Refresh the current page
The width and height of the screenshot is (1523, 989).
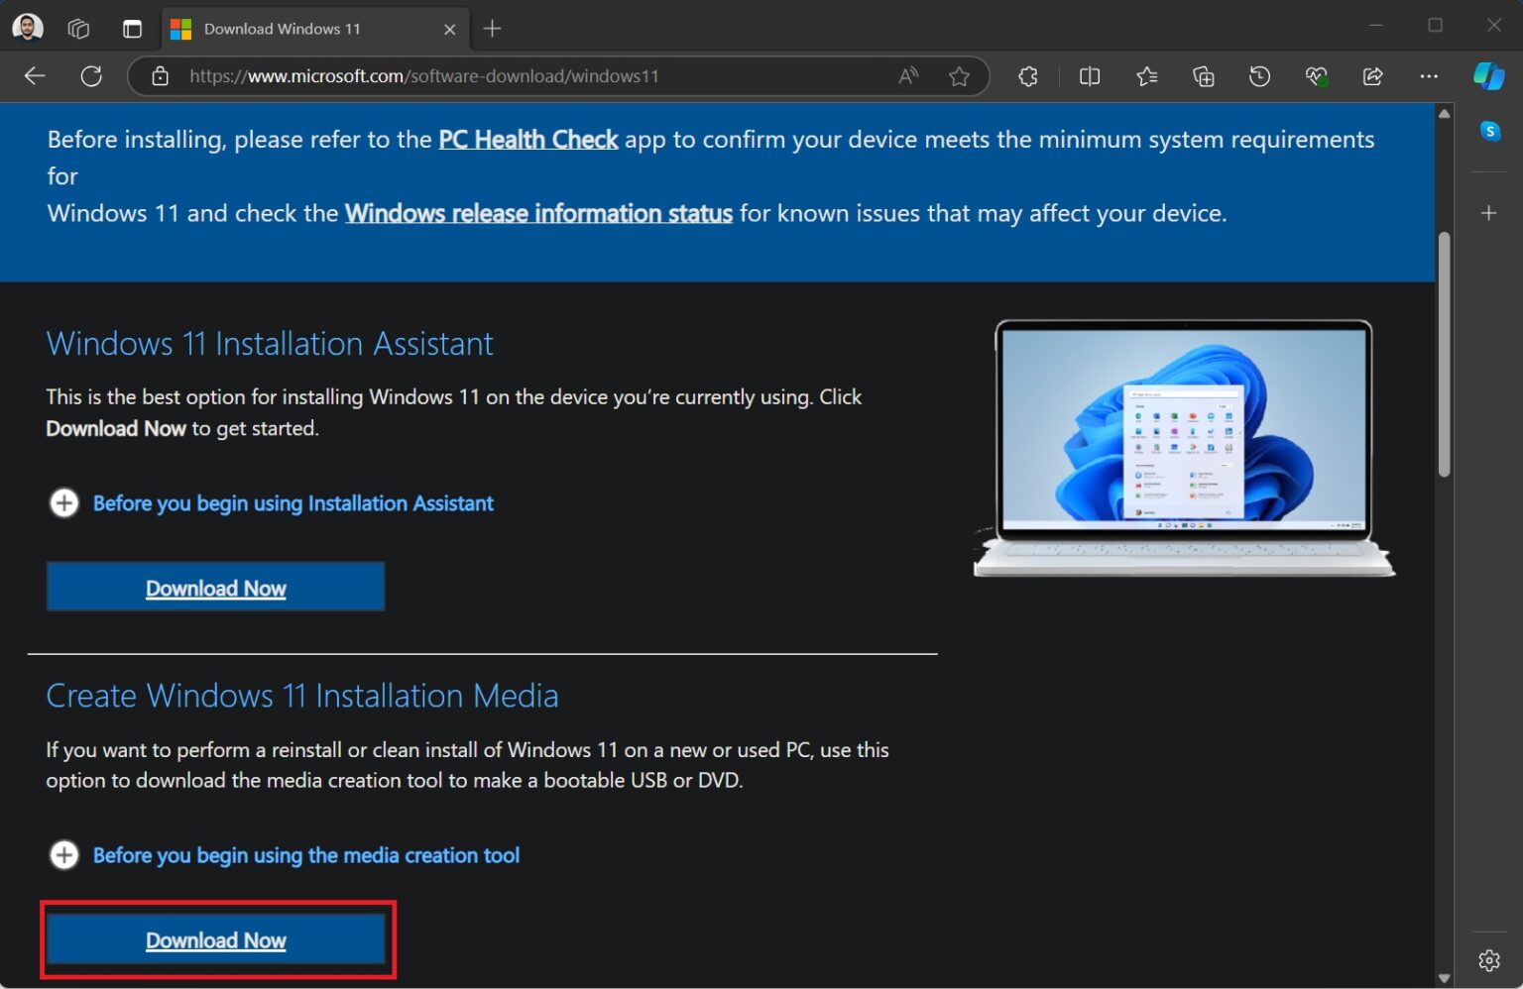click(x=91, y=75)
